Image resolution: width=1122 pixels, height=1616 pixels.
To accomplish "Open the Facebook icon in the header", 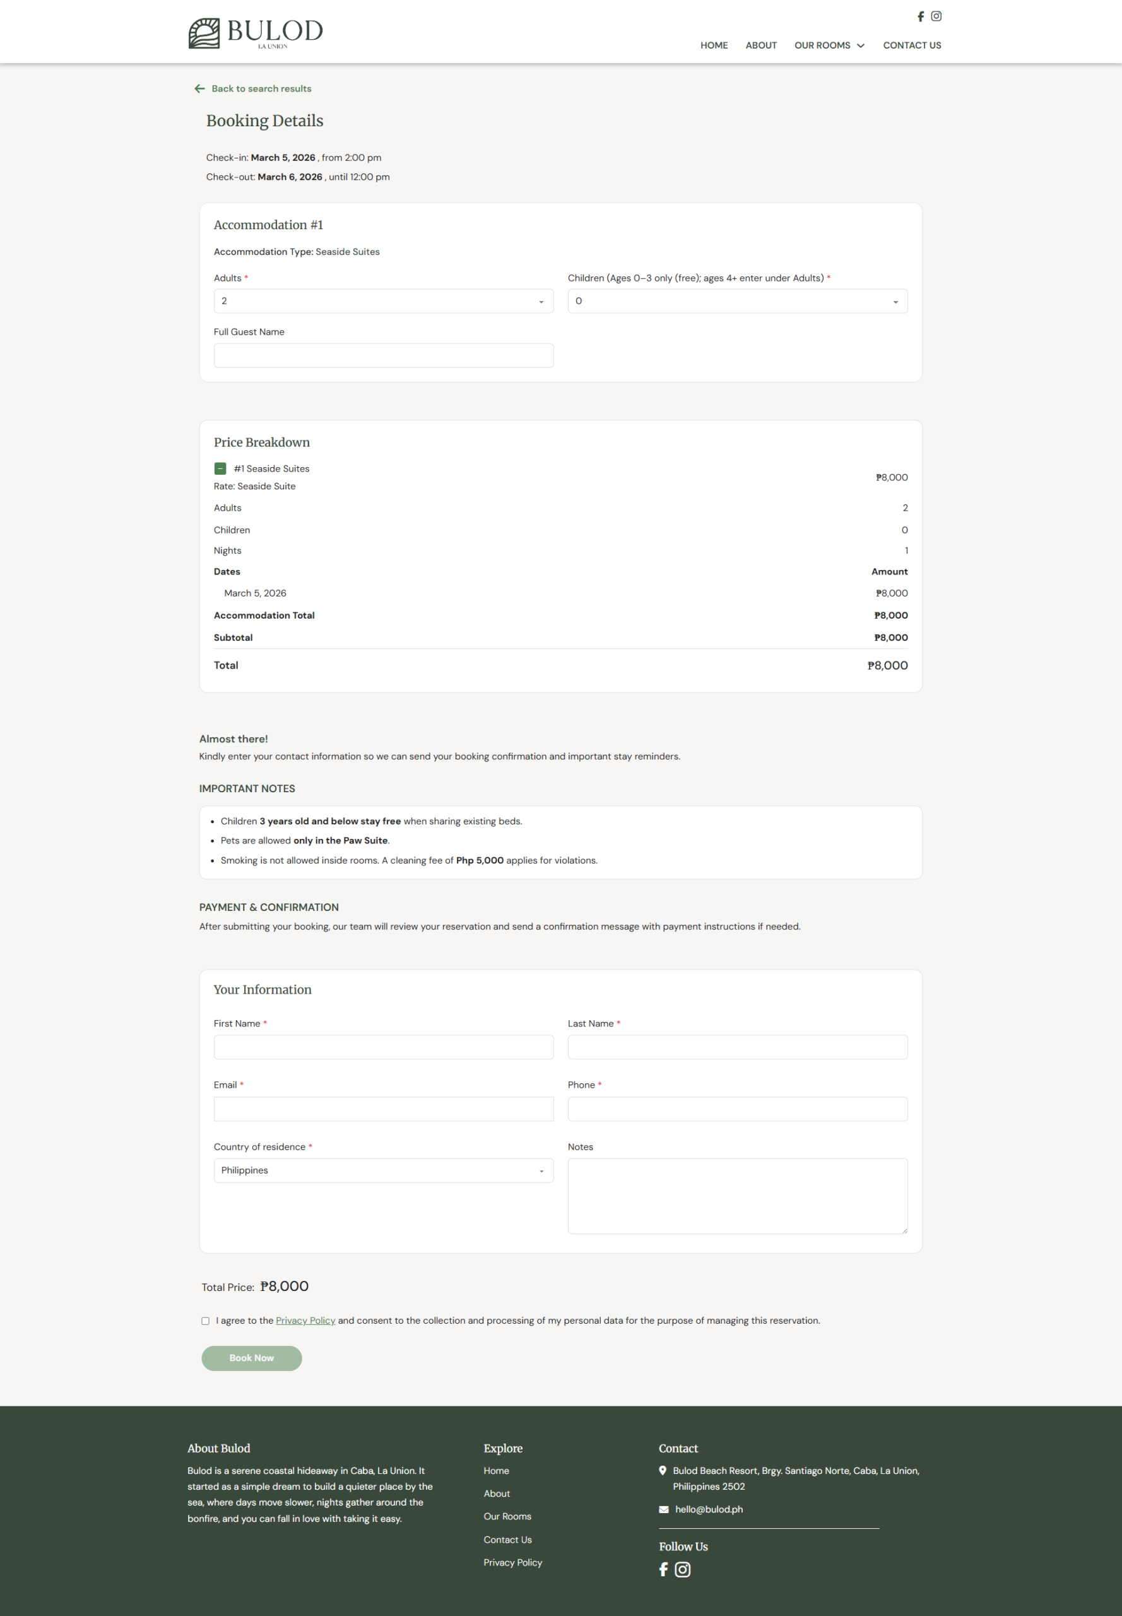I will tap(920, 16).
